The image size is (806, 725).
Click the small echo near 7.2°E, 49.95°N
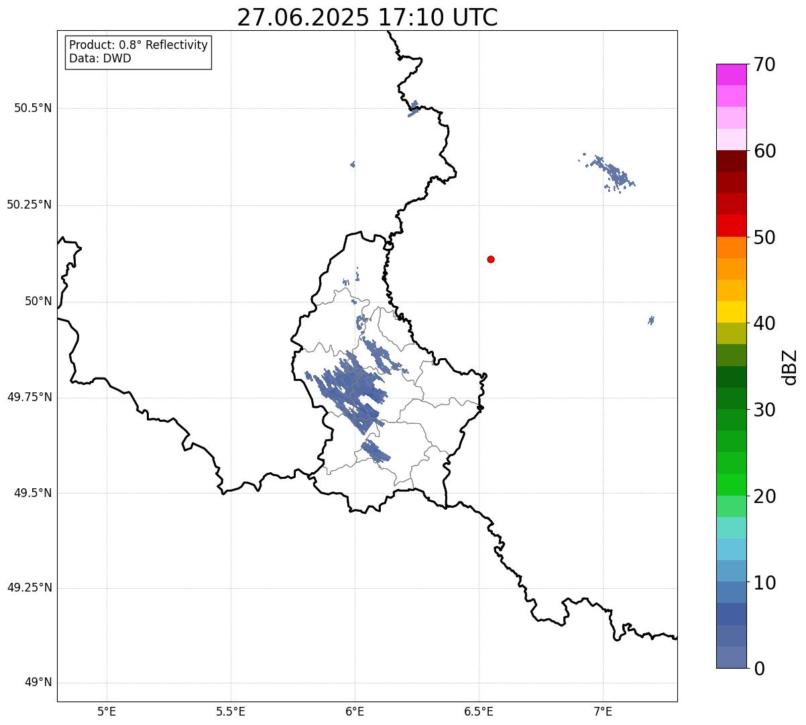point(651,321)
